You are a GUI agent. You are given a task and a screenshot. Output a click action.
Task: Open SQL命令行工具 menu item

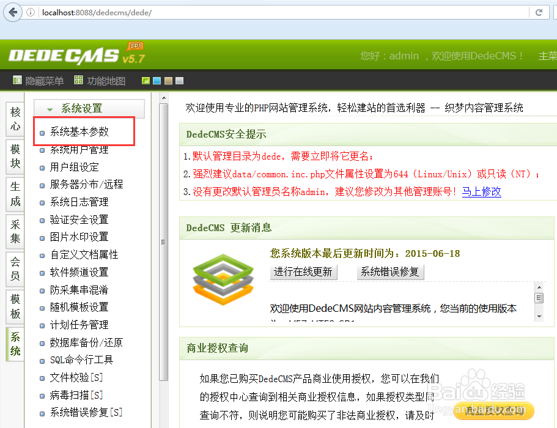click(x=82, y=360)
